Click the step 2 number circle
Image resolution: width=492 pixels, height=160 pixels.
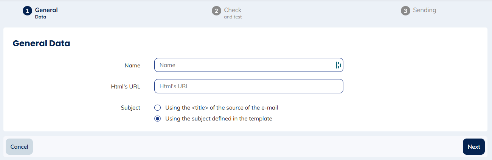pos(216,11)
